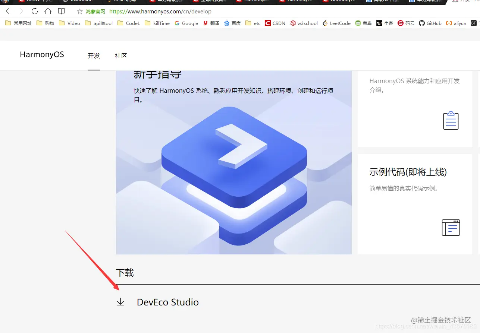The height and width of the screenshot is (333, 480).
Task: Click the browser home button
Action: 48,11
